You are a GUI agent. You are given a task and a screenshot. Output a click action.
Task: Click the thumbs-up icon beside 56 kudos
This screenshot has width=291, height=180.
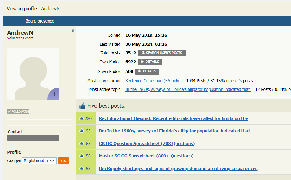(81, 156)
